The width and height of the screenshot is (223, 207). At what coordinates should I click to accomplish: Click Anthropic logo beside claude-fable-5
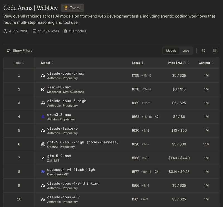click(x=43, y=130)
